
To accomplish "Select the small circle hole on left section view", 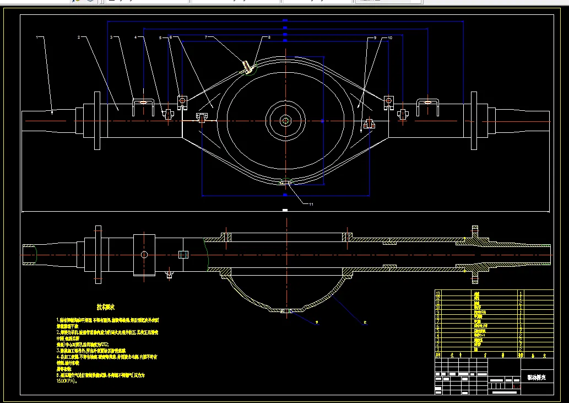I will point(144,255).
